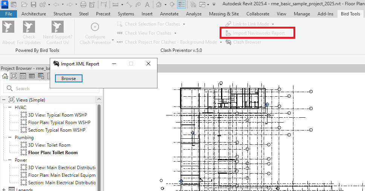Click the table grid icon in Project Browser toolbar
Image resolution: width=365 pixels, height=191 pixels.
click(x=32, y=76)
